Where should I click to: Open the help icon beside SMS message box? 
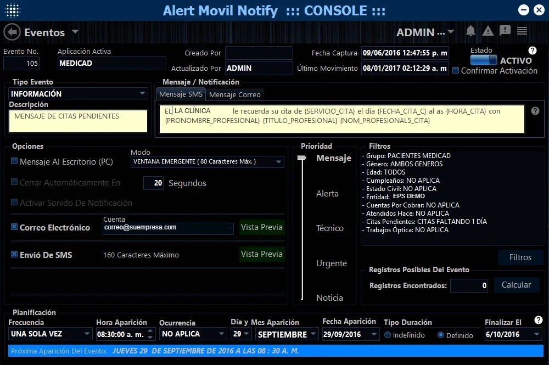click(x=535, y=111)
